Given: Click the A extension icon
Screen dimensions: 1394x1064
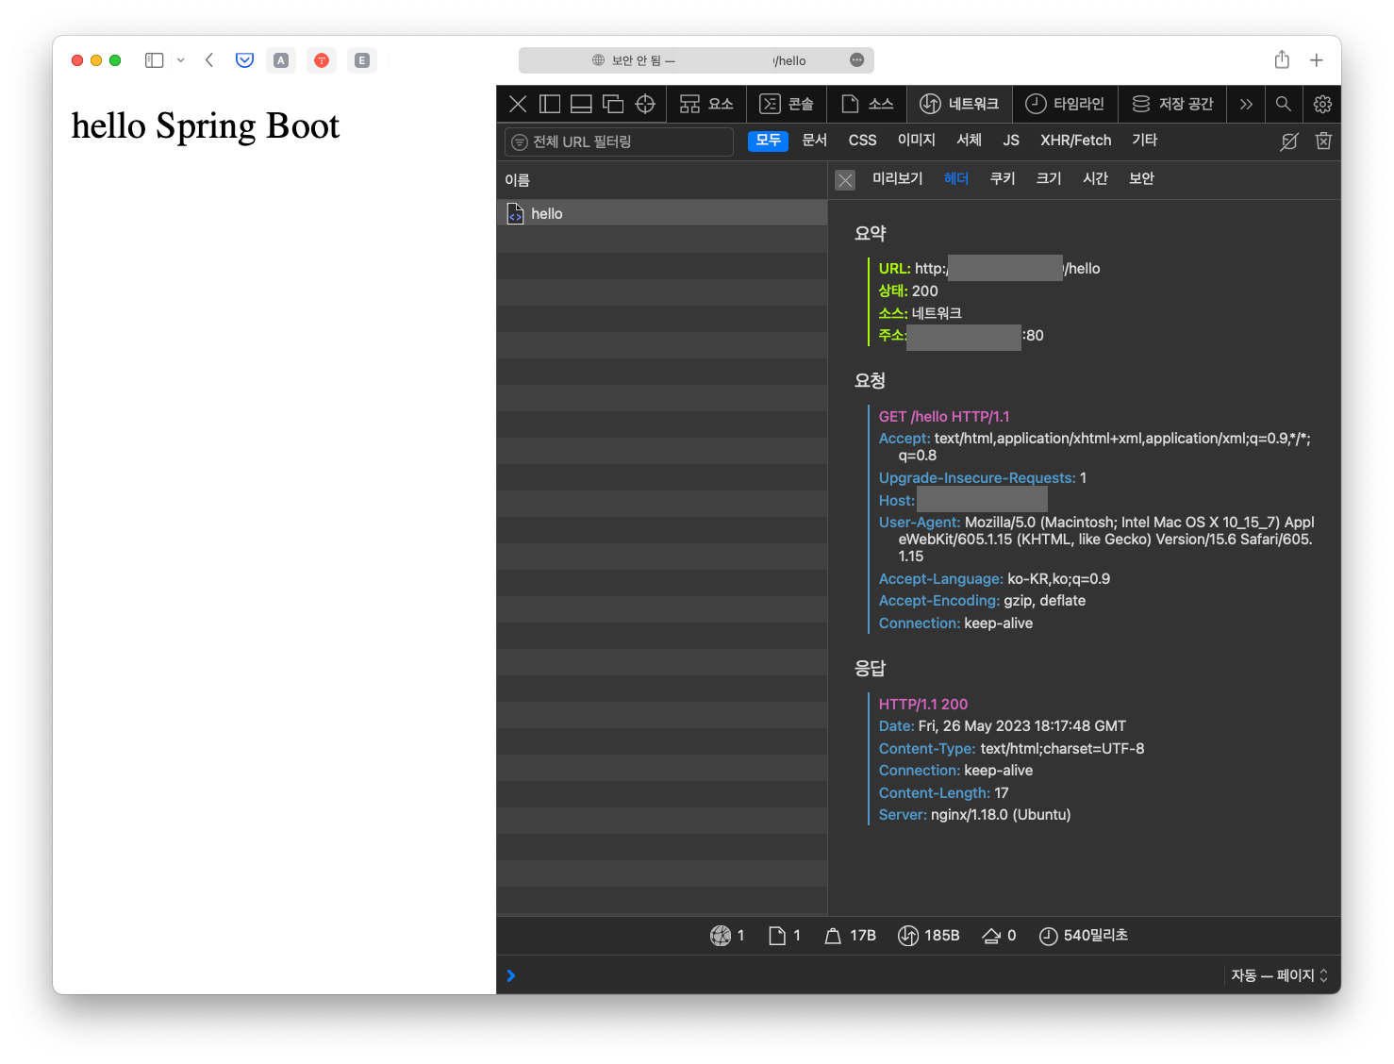Looking at the screenshot, I should (281, 60).
